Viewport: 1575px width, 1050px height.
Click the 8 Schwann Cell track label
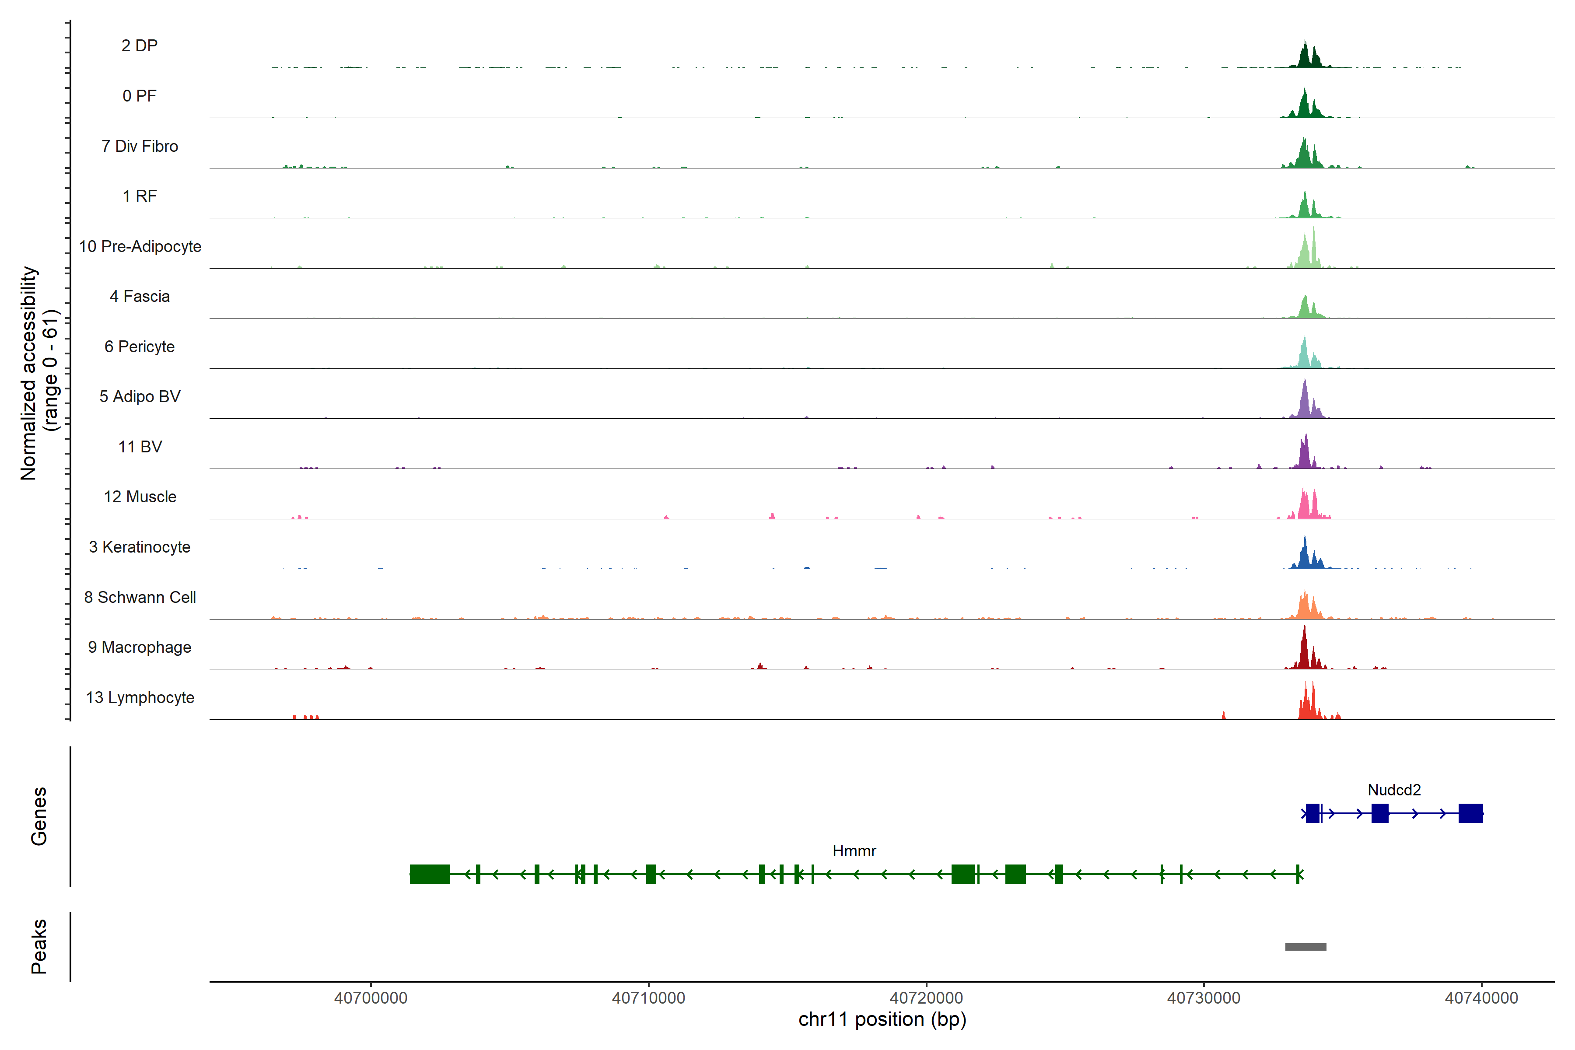[140, 597]
